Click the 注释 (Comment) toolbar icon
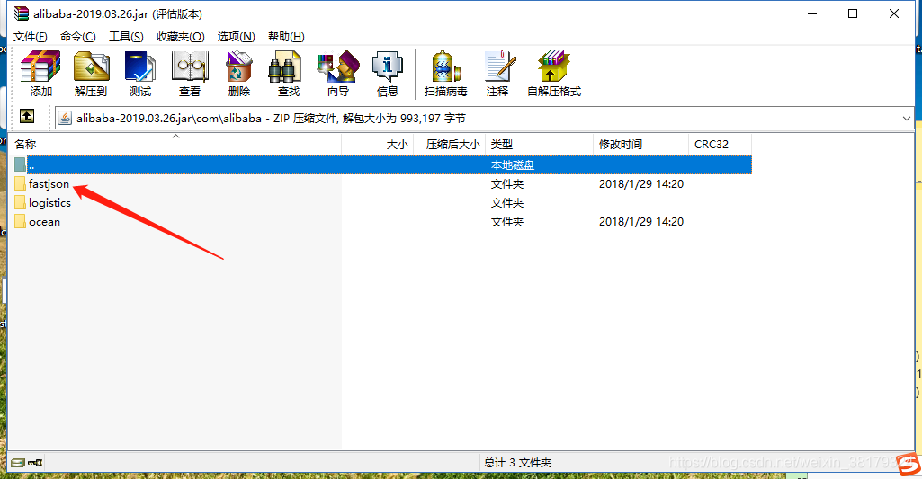The image size is (922, 479). coord(498,66)
